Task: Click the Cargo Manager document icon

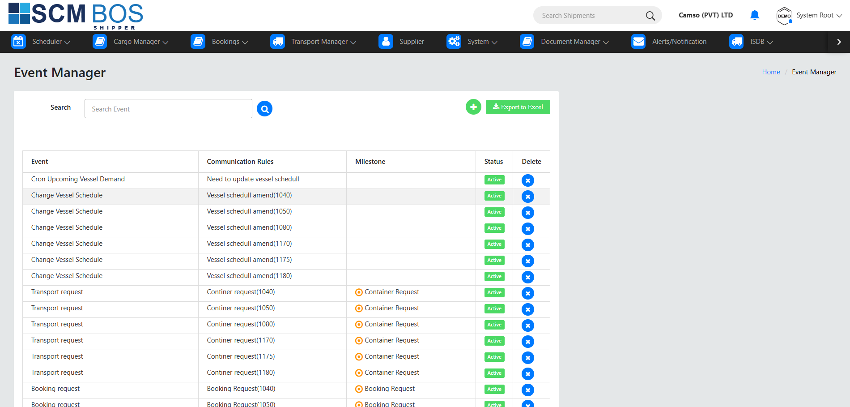Action: tap(100, 42)
